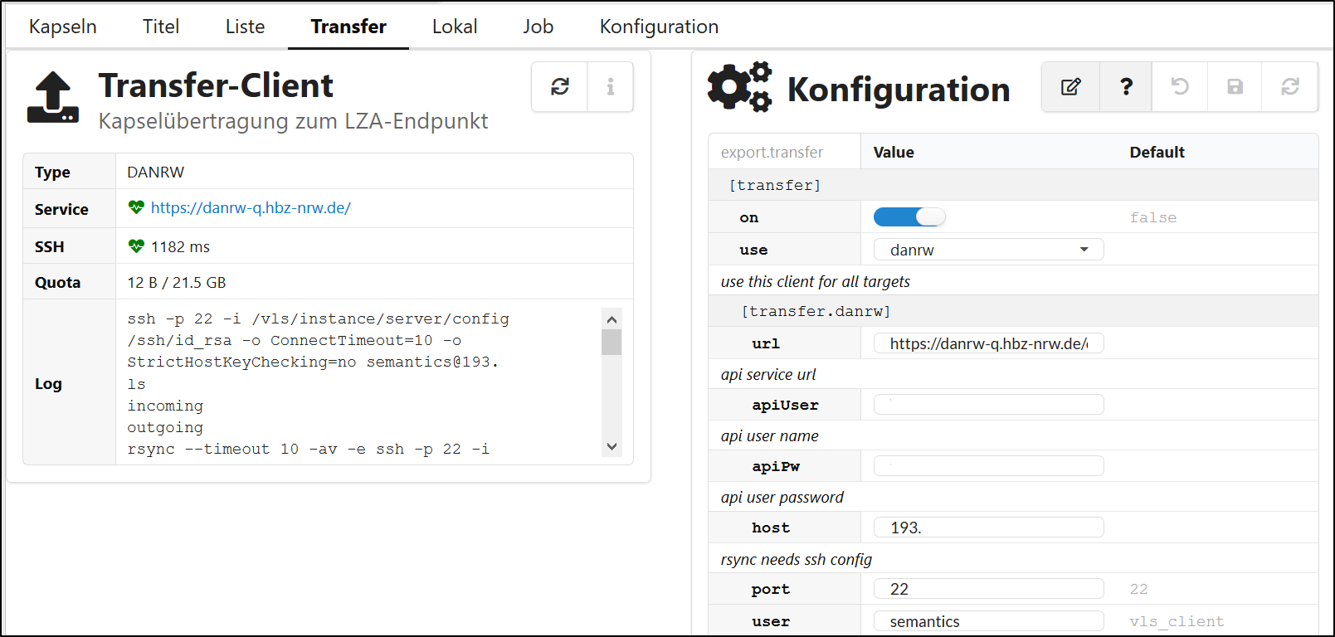Open the Job tab
The width and height of the screenshot is (1335, 637).
tap(538, 27)
